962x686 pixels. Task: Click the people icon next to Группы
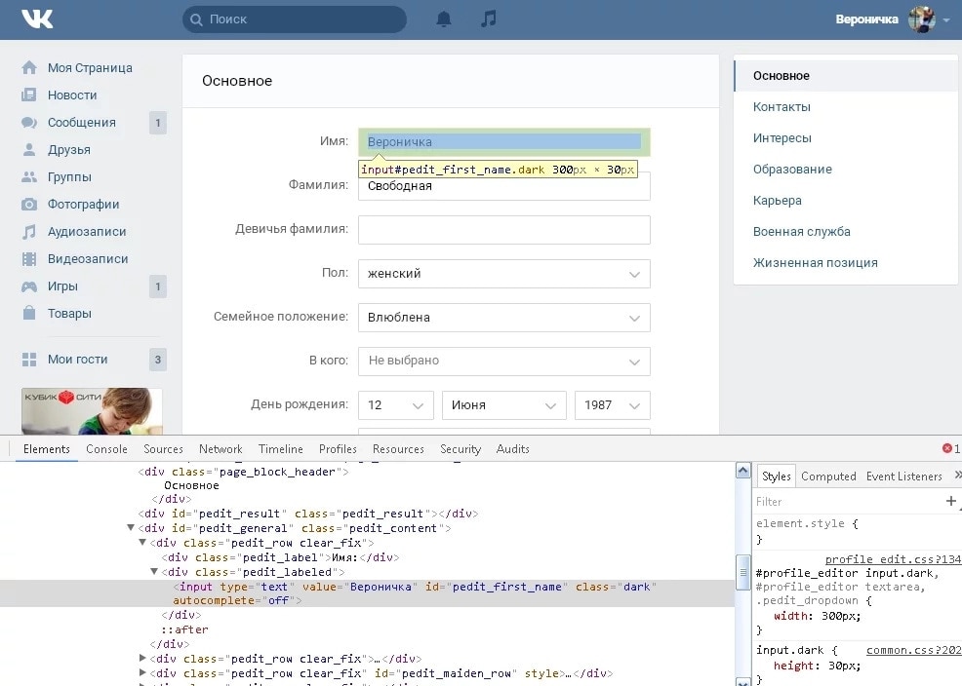click(29, 177)
